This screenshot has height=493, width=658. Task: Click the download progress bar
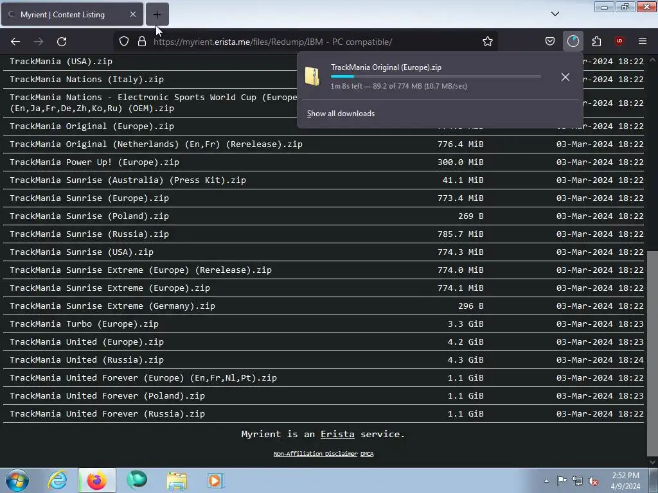436,76
